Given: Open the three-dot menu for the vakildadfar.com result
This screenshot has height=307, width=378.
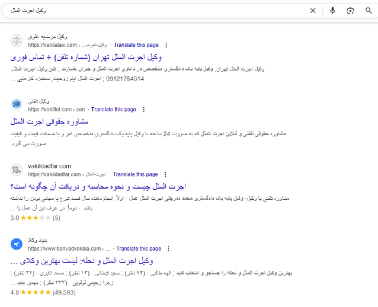Looking at the screenshot, I should pyautogui.click(x=165, y=175).
